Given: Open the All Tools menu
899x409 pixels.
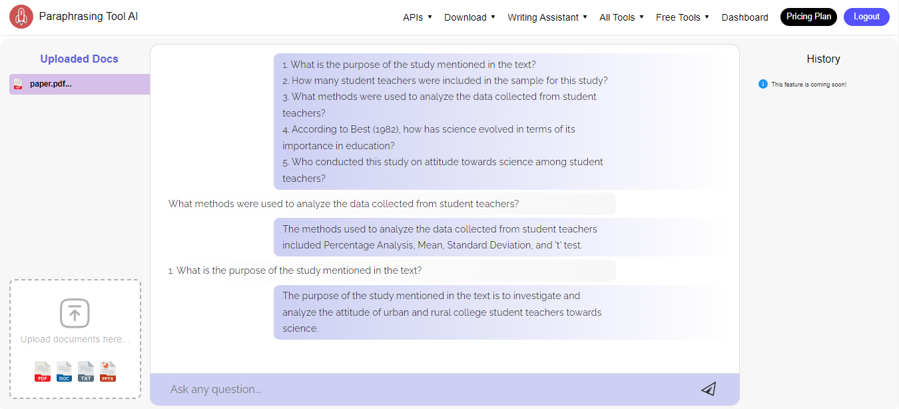Looking at the screenshot, I should click(621, 17).
